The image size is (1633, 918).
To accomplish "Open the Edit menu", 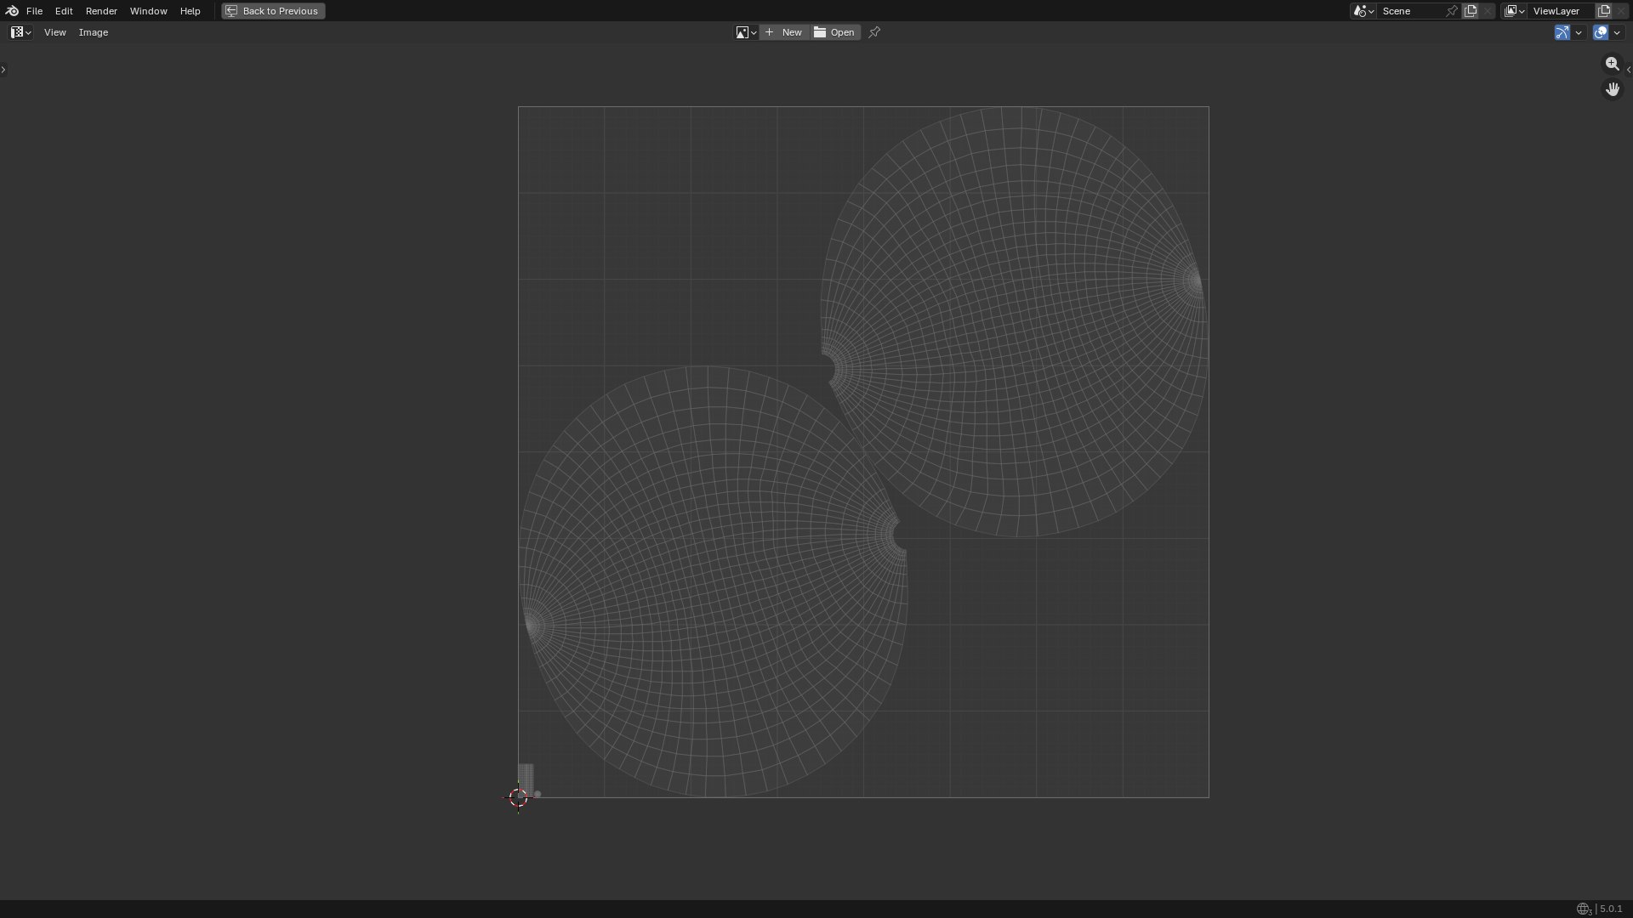I will point(64,11).
